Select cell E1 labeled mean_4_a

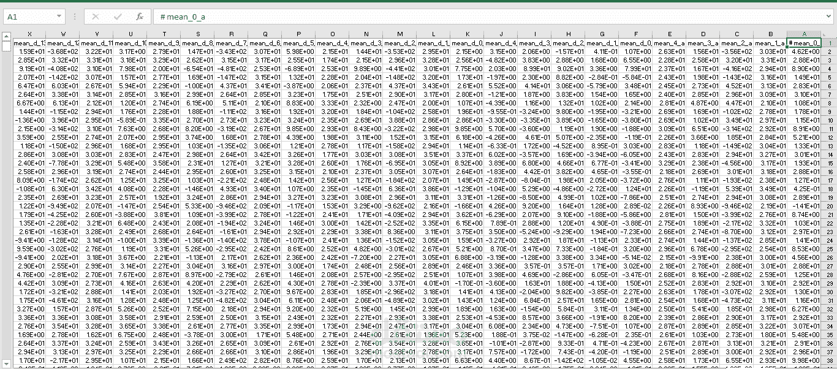click(x=669, y=43)
